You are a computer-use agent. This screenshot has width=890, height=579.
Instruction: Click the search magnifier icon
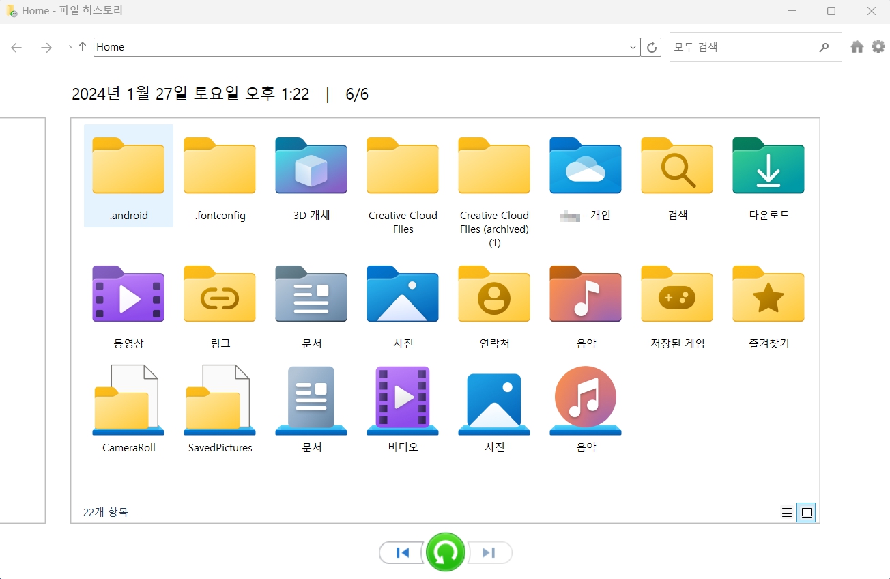click(824, 47)
